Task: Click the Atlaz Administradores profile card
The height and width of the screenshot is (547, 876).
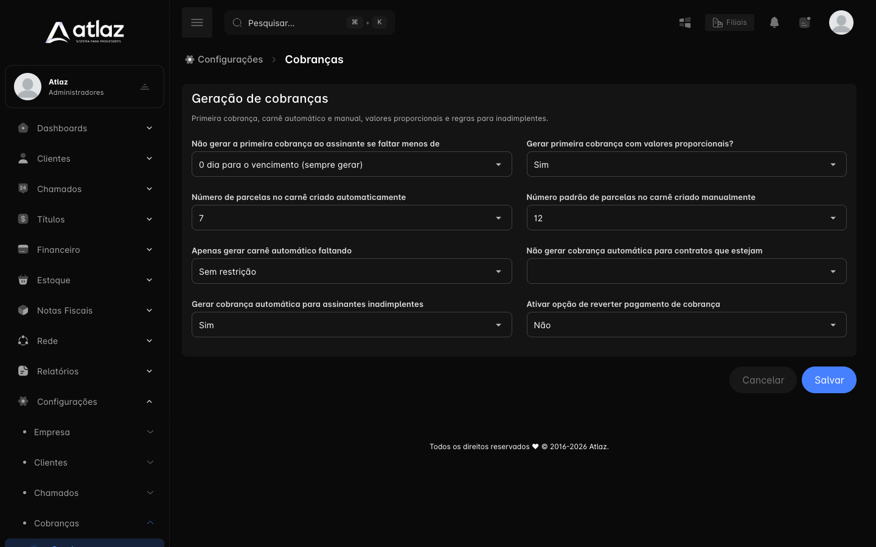Action: point(85,87)
